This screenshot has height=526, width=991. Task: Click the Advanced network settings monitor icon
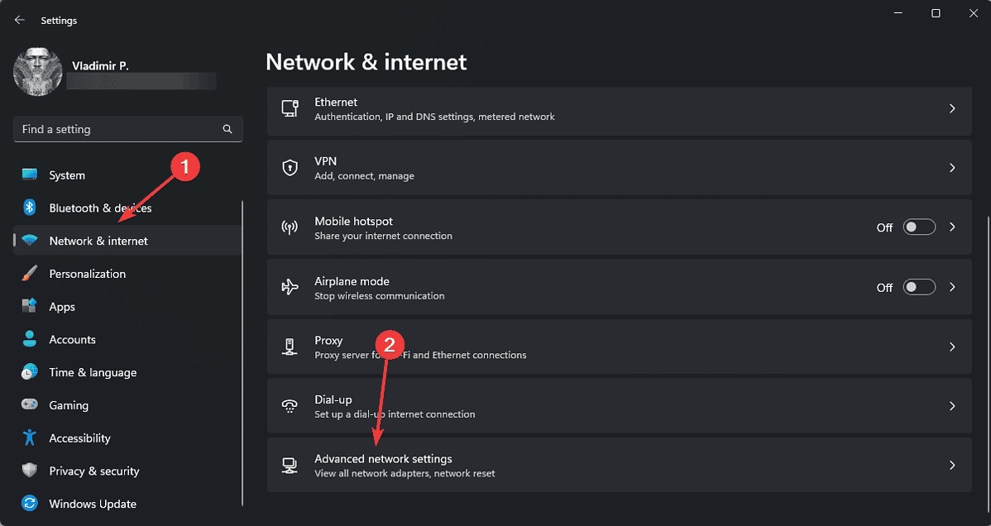tap(290, 465)
